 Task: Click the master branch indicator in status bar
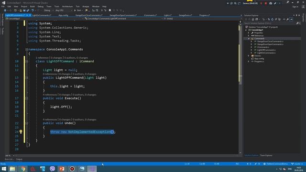(x=297, y=164)
